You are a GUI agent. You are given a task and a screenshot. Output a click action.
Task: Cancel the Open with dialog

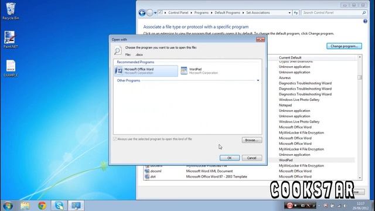tap(252, 158)
